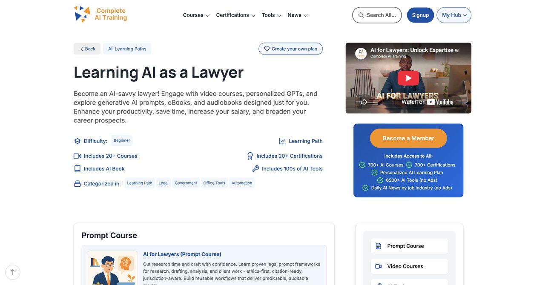Click the award ribbon Certifications icon
The width and height of the screenshot is (545, 285).
(x=250, y=156)
